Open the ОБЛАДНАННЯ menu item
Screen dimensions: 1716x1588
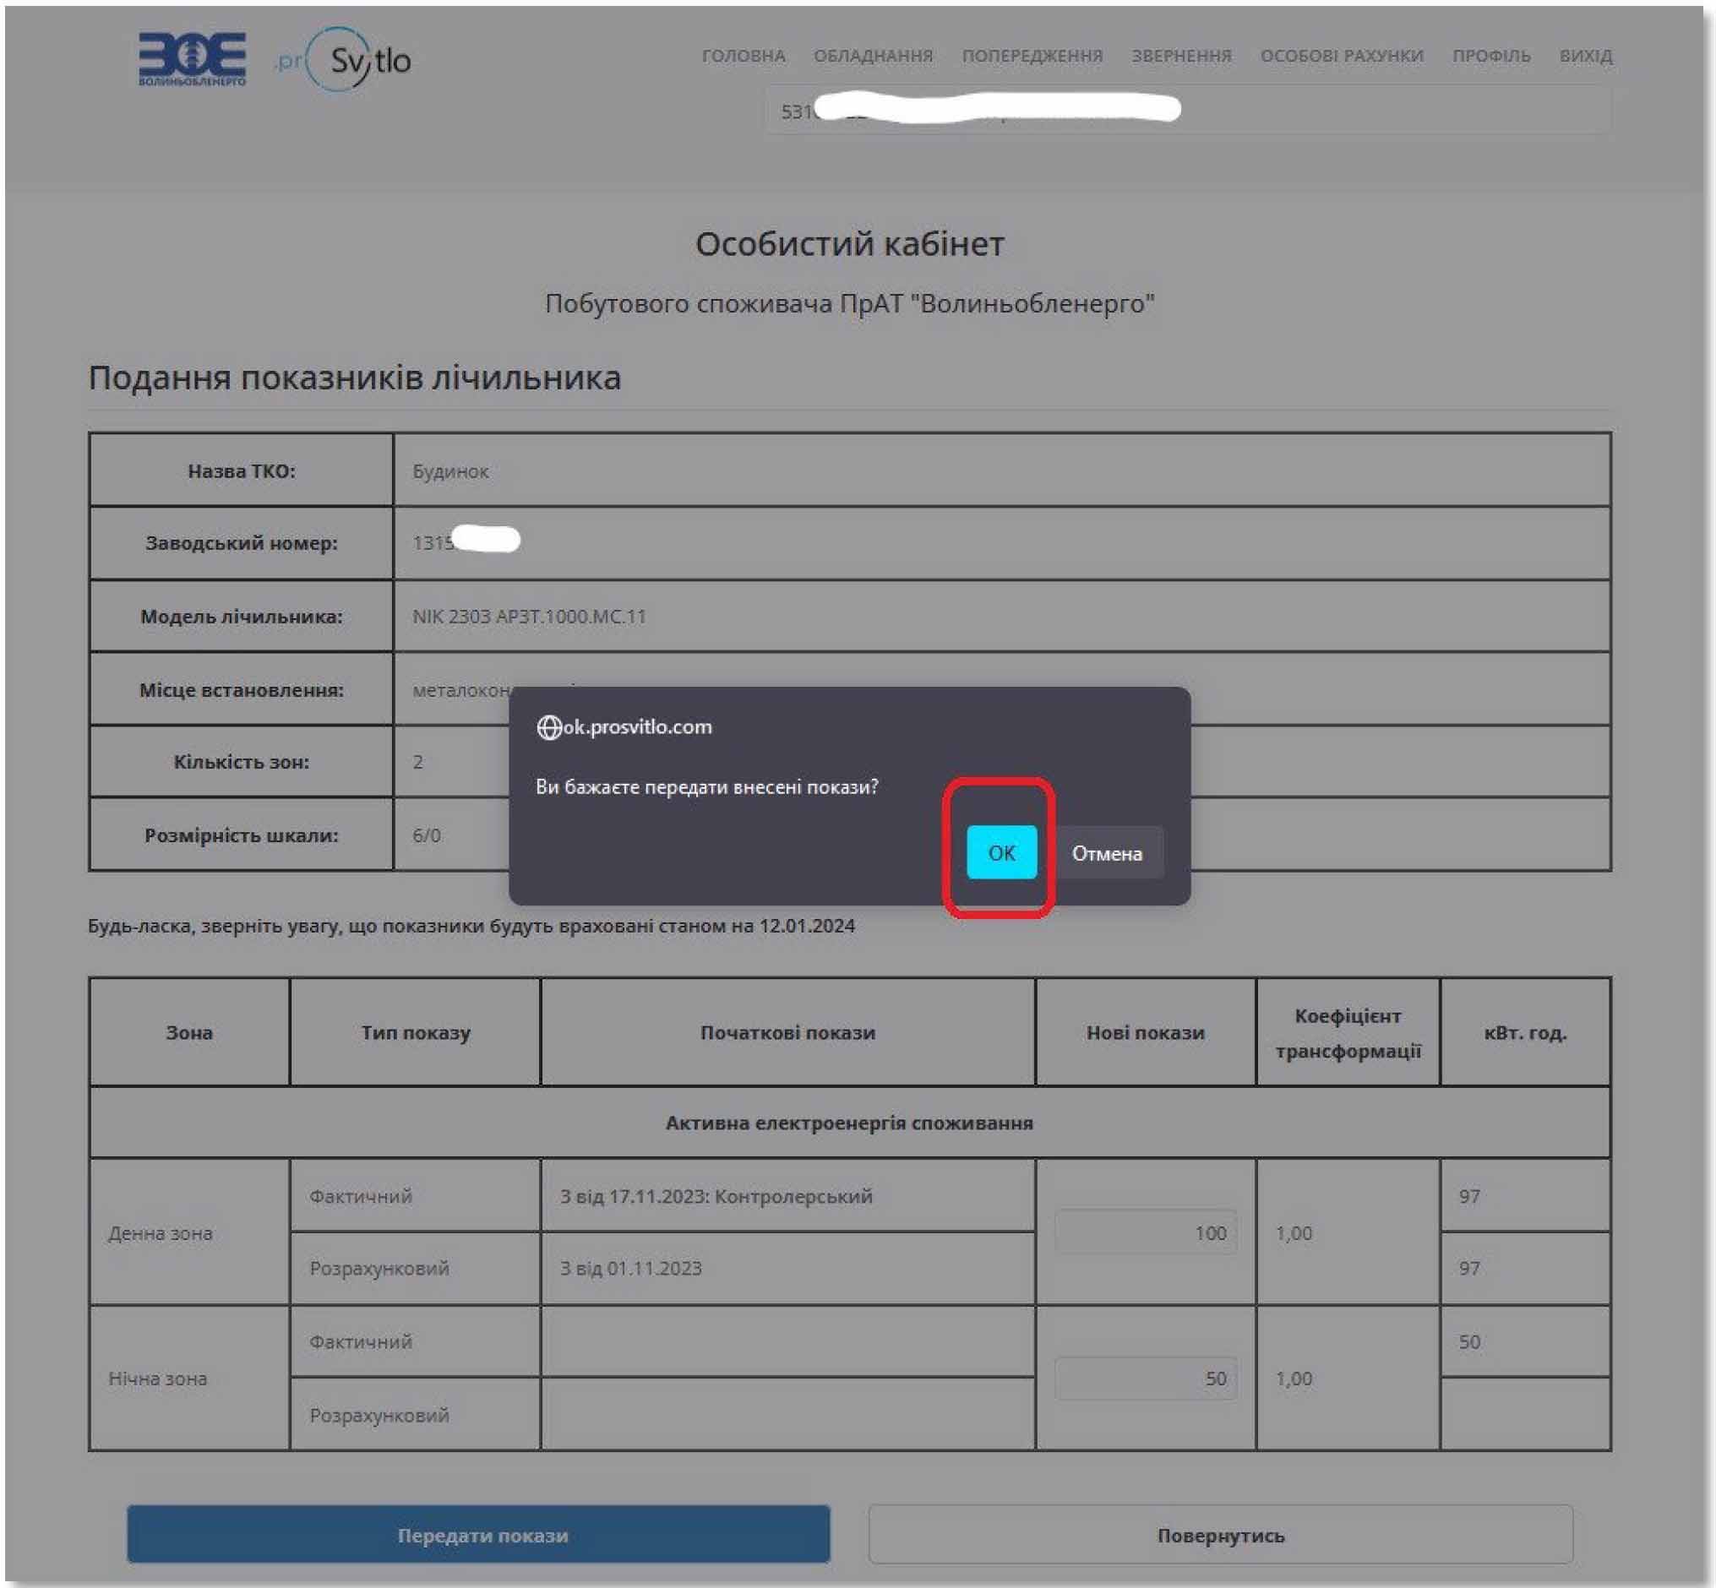pyautogui.click(x=874, y=56)
